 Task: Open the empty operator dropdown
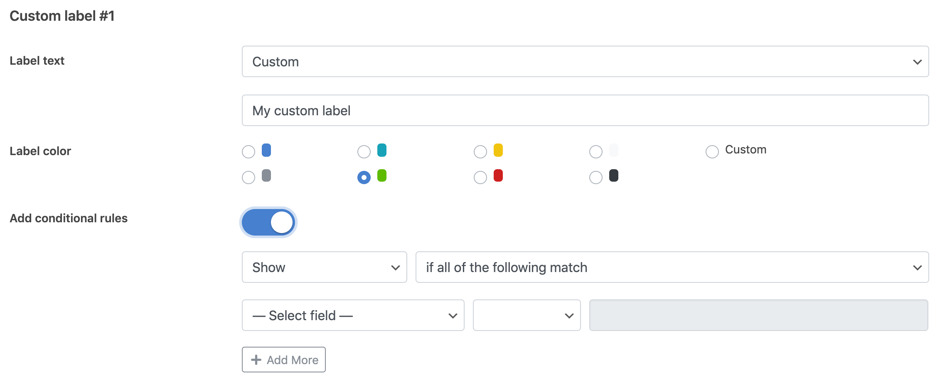(527, 315)
